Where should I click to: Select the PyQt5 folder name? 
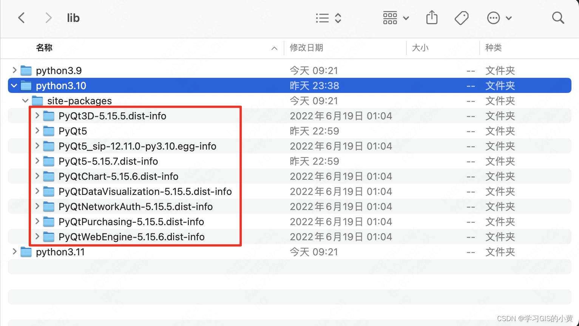point(73,131)
